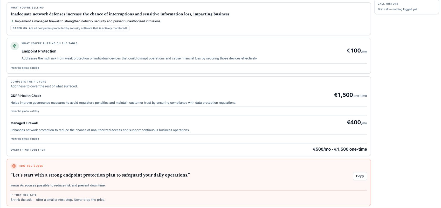Click the If They Hesitate label
Screen dimensions: 441x208
[x=24, y=195]
